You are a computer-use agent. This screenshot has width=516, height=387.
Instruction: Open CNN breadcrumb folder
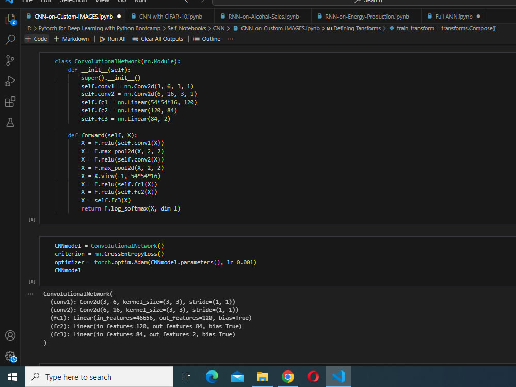point(218,28)
